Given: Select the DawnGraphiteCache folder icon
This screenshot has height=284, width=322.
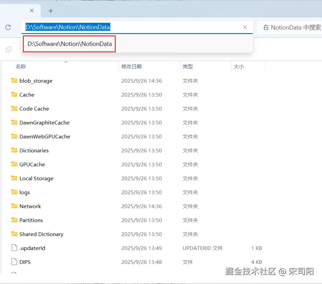Looking at the screenshot, I should pos(14,122).
